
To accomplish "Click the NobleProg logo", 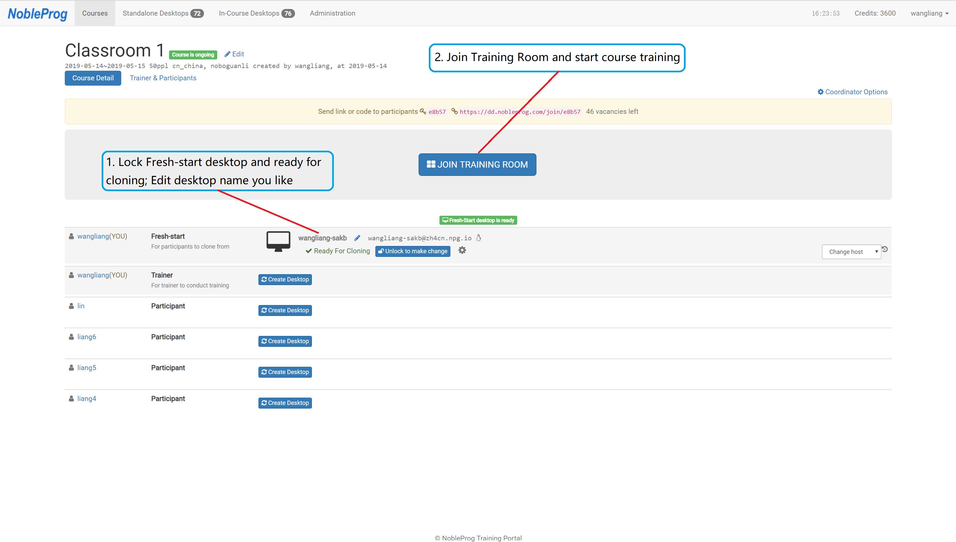I will [x=38, y=14].
